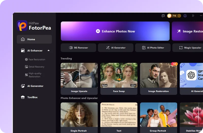
Task: Open the user account profile icon
Action: 185,16
